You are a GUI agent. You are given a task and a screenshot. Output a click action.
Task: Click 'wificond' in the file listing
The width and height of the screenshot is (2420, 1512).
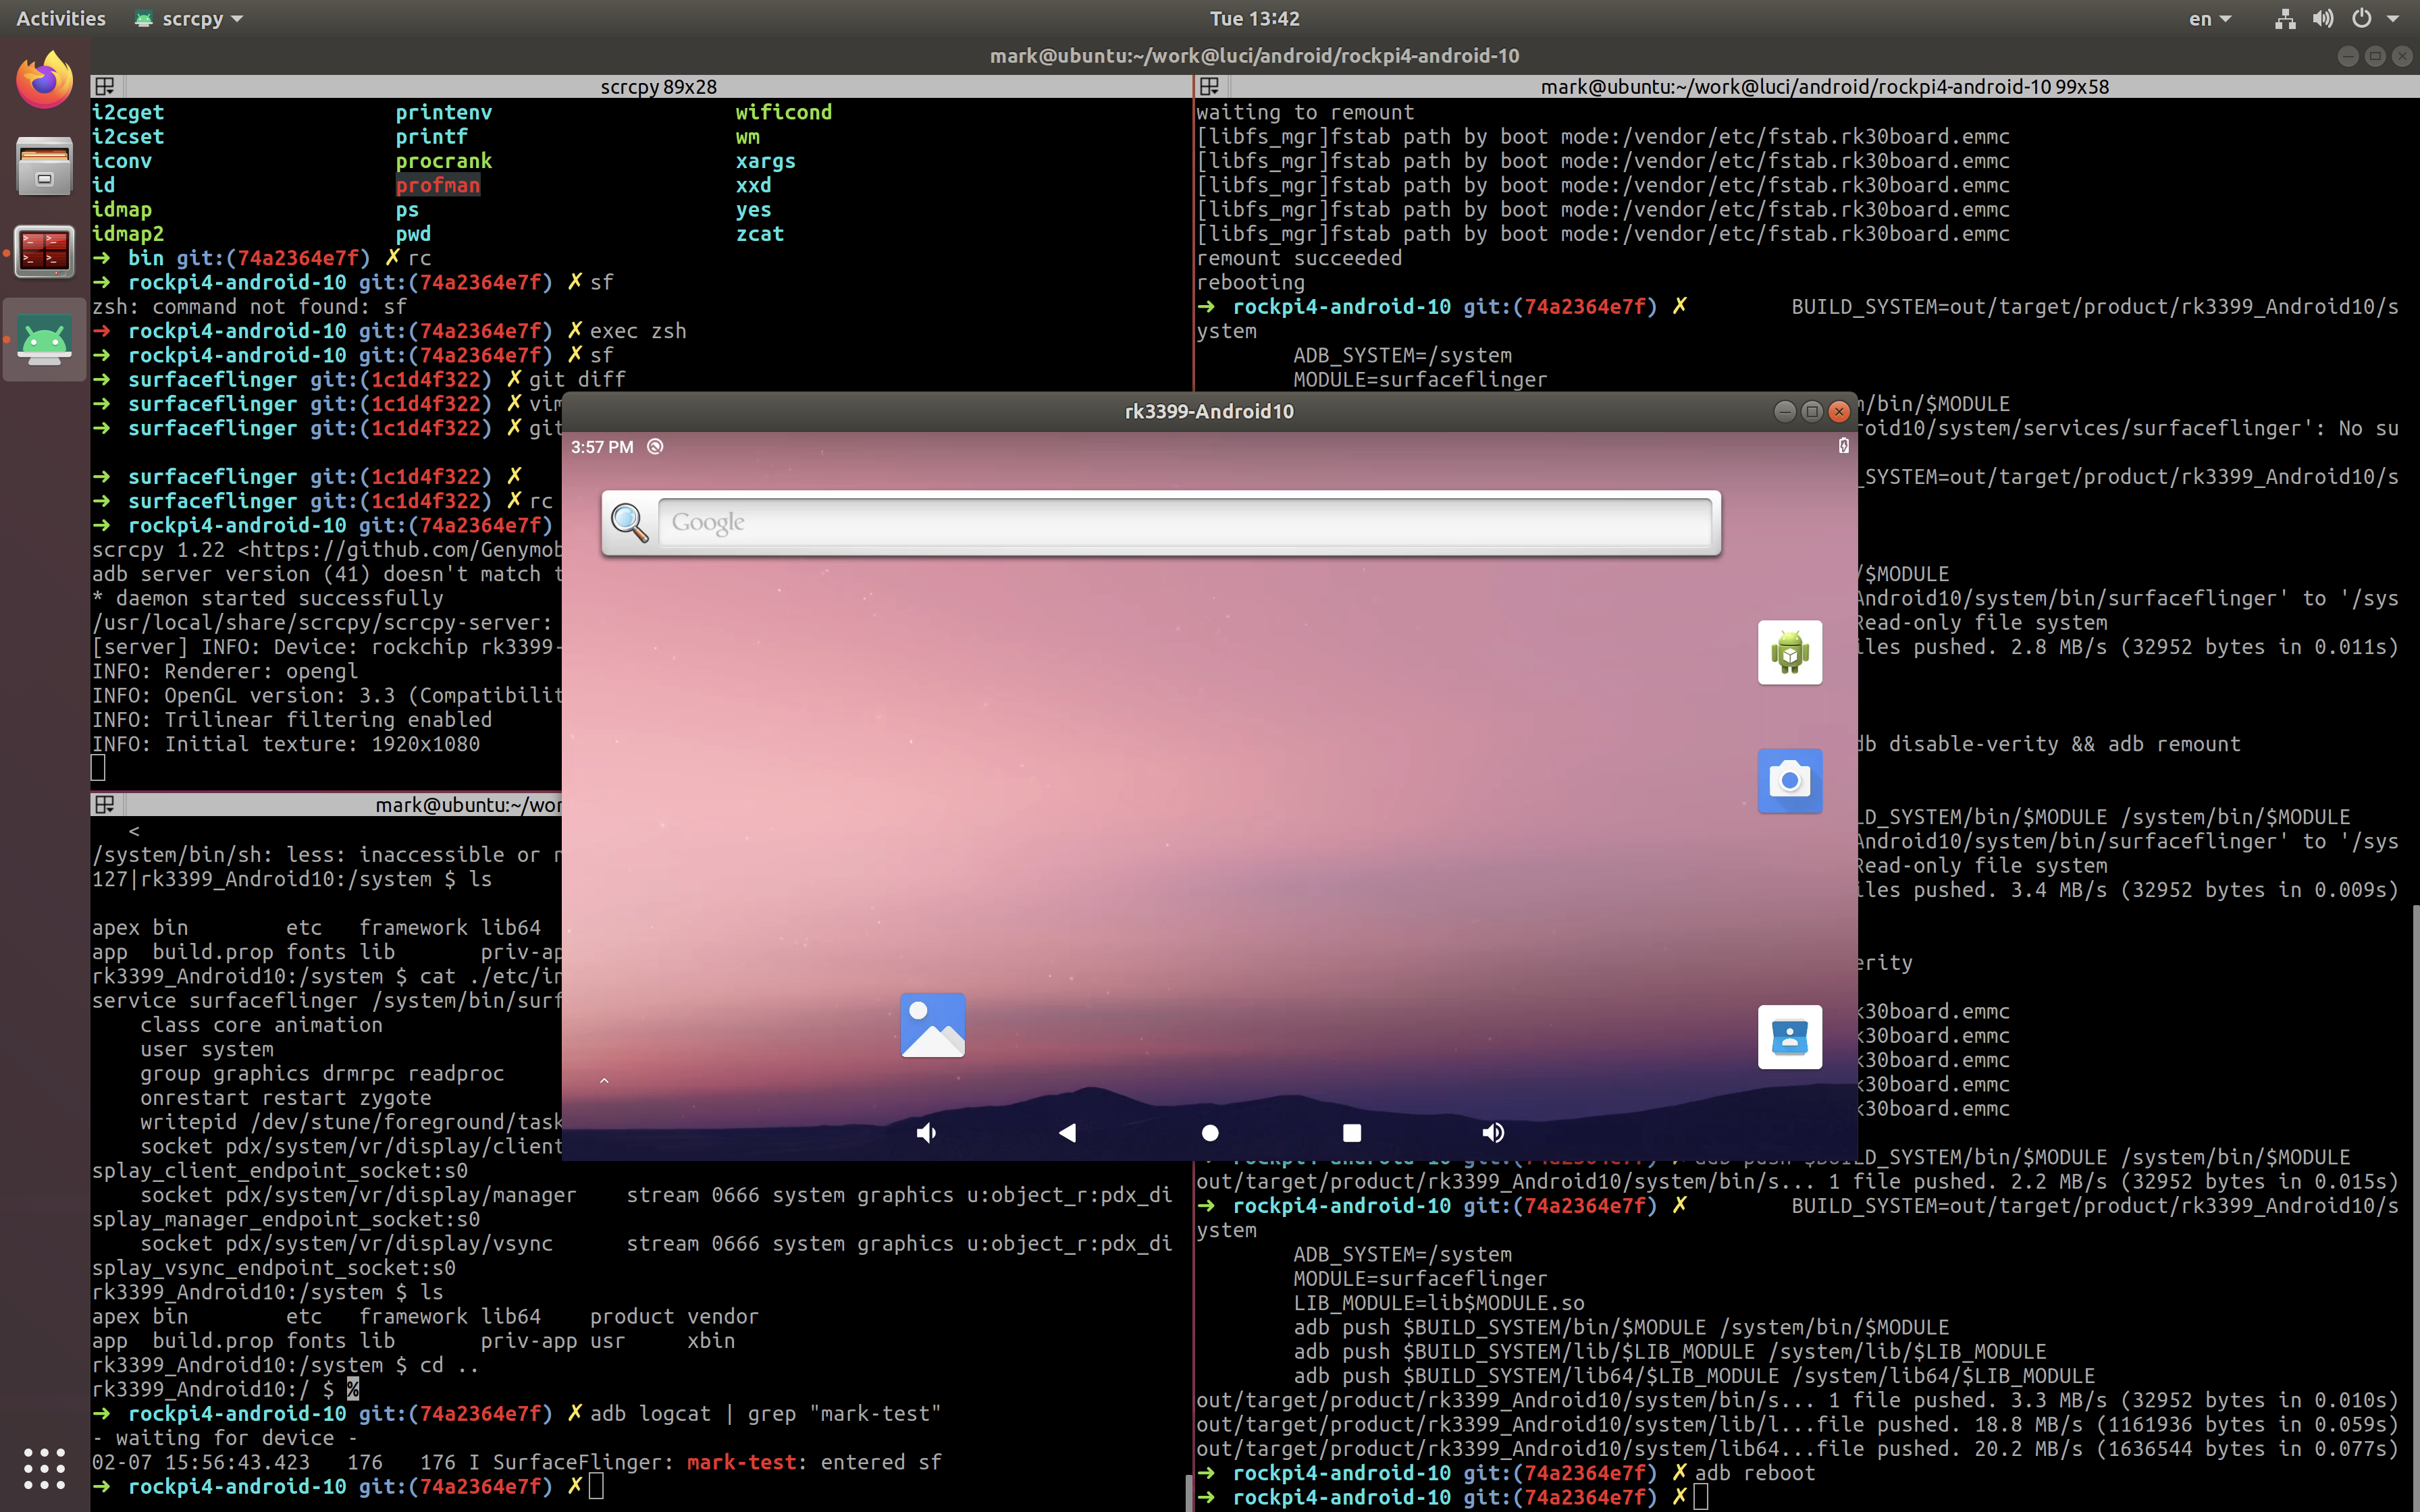pos(784,112)
